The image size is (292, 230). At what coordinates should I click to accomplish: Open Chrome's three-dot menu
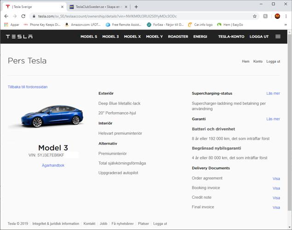click(286, 16)
